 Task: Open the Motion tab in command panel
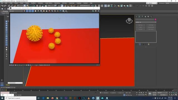pos(145,17)
